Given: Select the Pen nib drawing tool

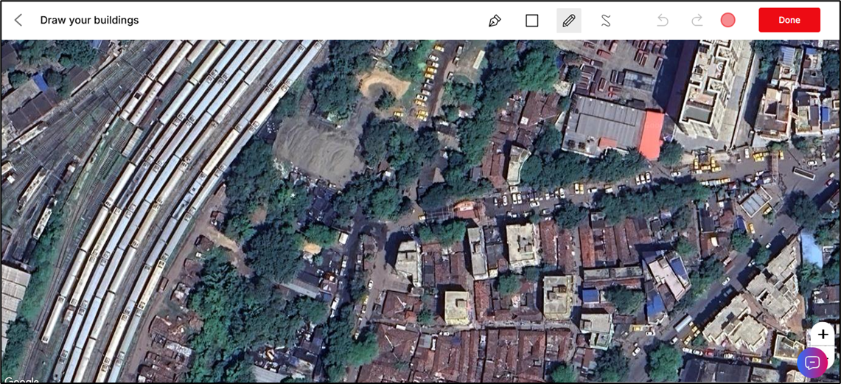Looking at the screenshot, I should click(x=495, y=21).
